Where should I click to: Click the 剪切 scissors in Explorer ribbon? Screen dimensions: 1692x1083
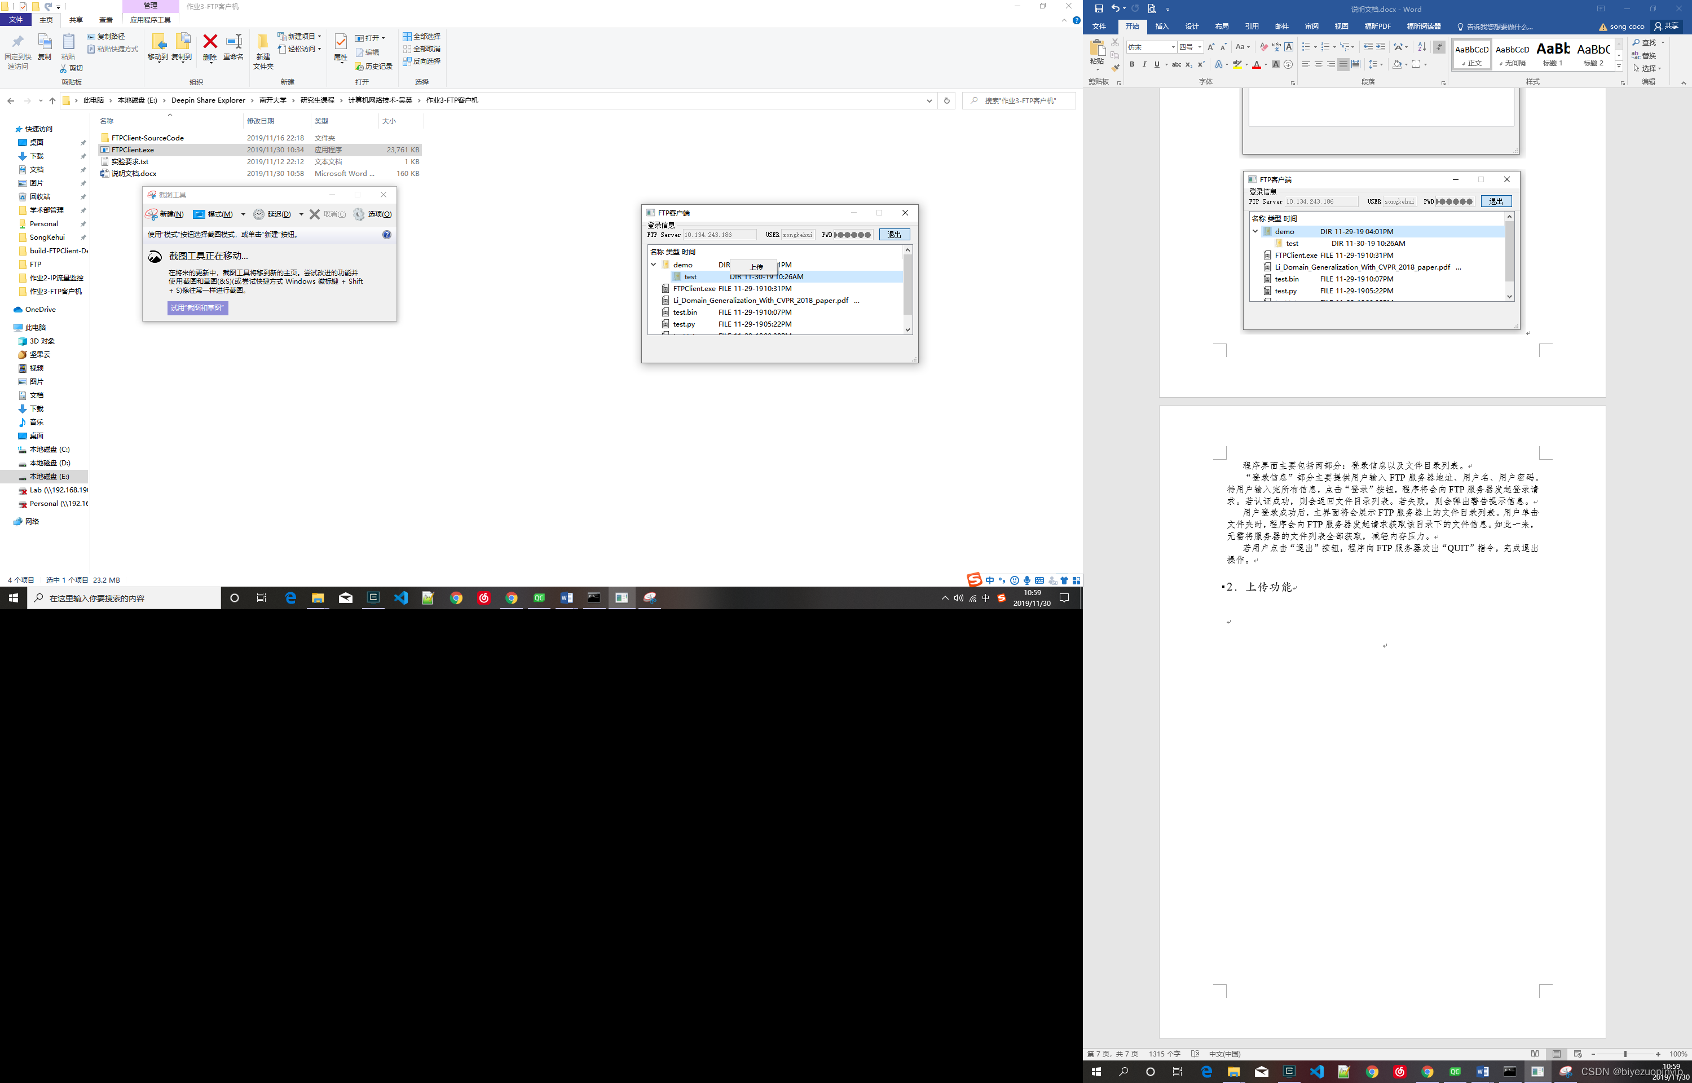(x=71, y=68)
